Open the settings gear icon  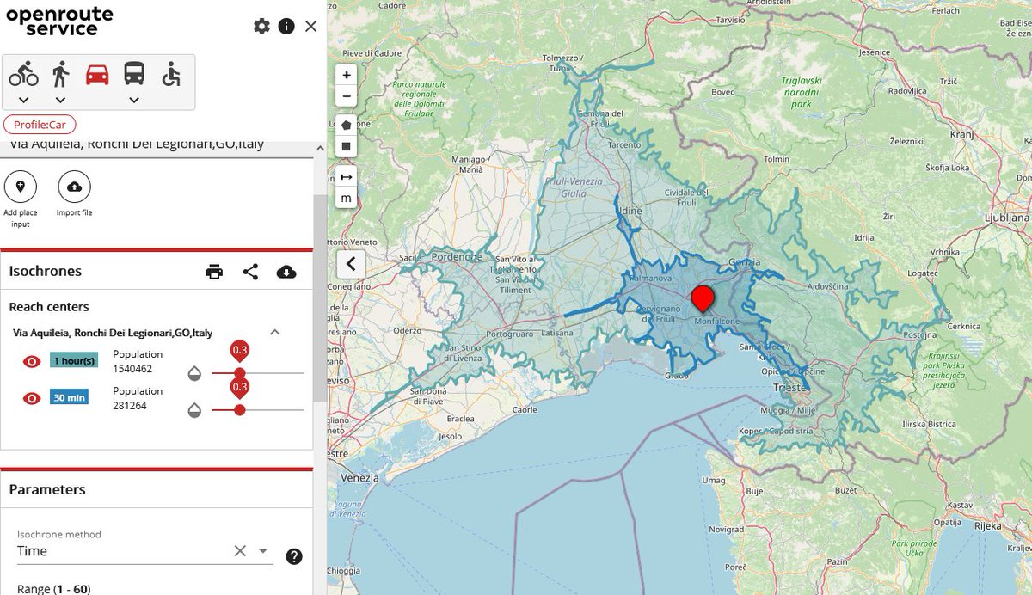pos(261,26)
